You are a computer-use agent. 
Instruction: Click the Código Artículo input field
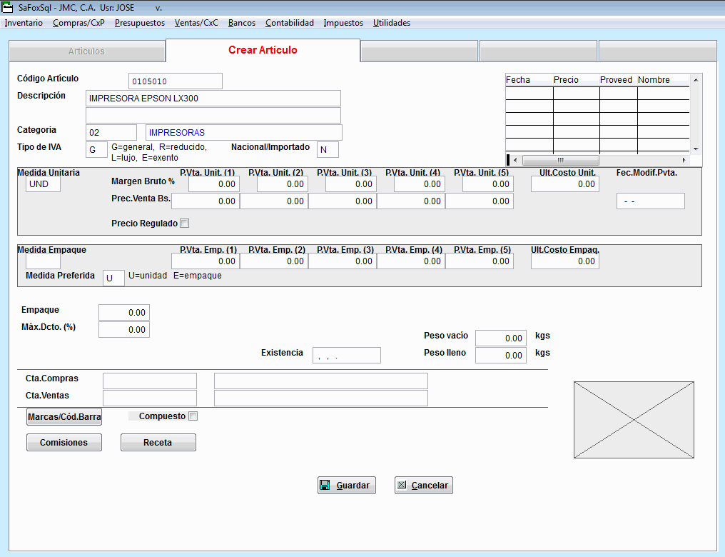[175, 81]
